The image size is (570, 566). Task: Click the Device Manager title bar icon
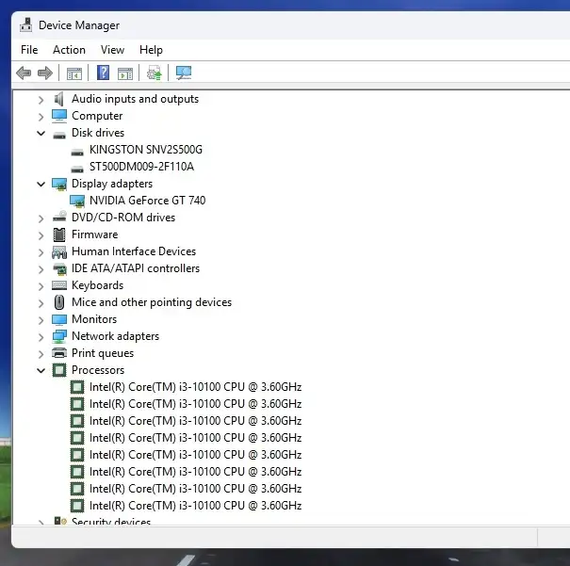point(25,25)
